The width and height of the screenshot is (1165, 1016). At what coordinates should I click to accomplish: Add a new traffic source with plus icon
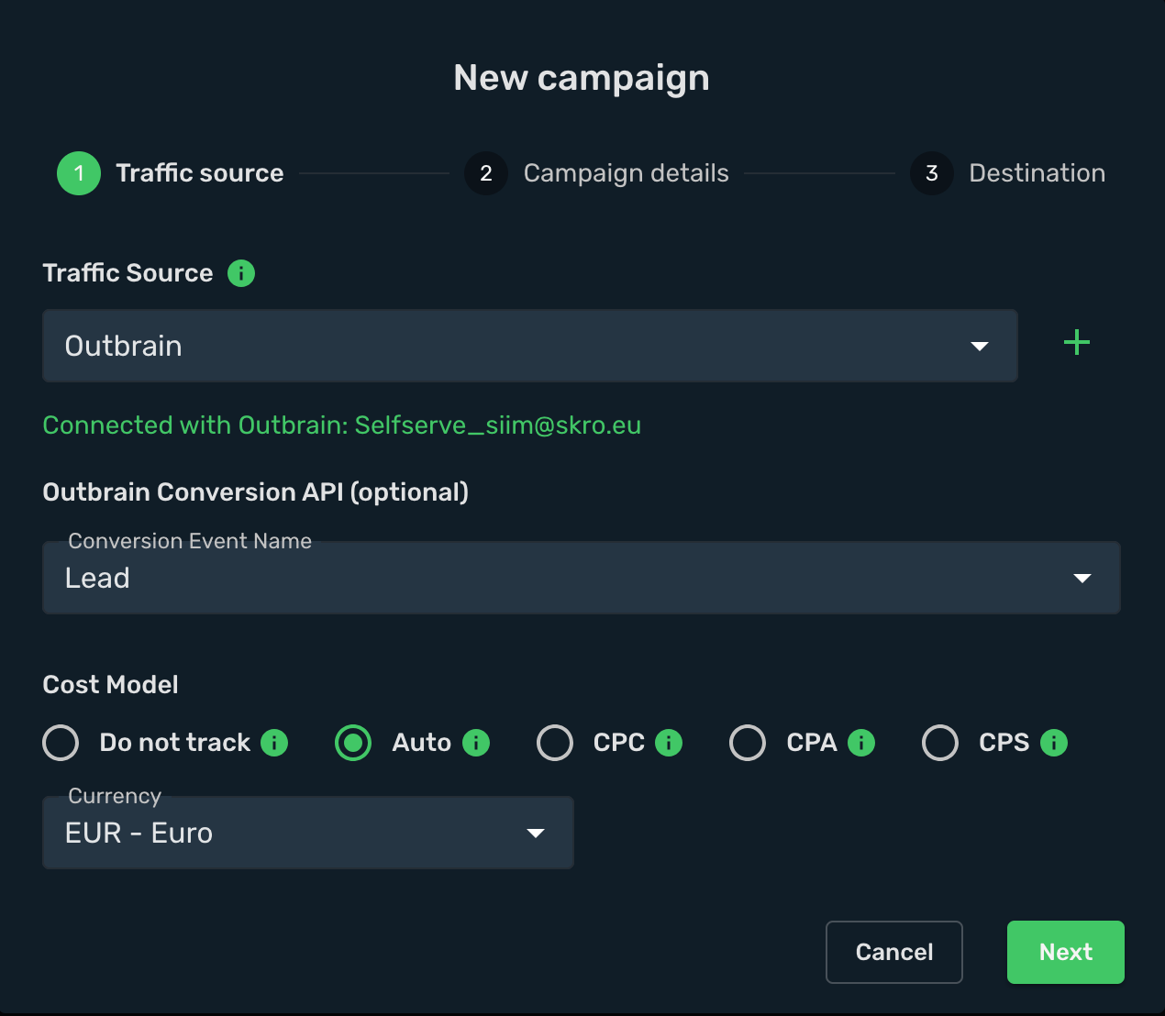pos(1077,344)
